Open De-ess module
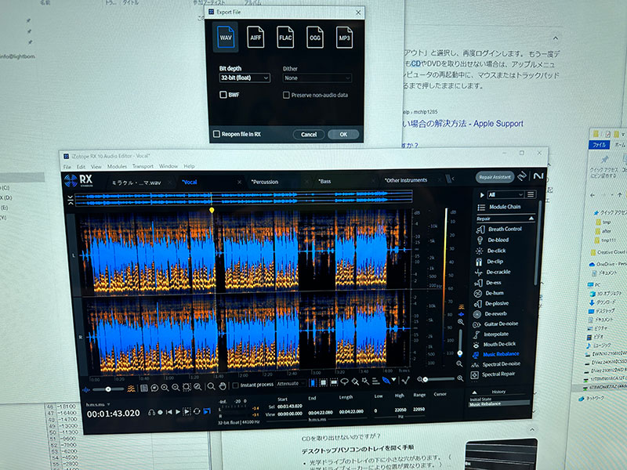This screenshot has height=470, width=627. [487, 283]
